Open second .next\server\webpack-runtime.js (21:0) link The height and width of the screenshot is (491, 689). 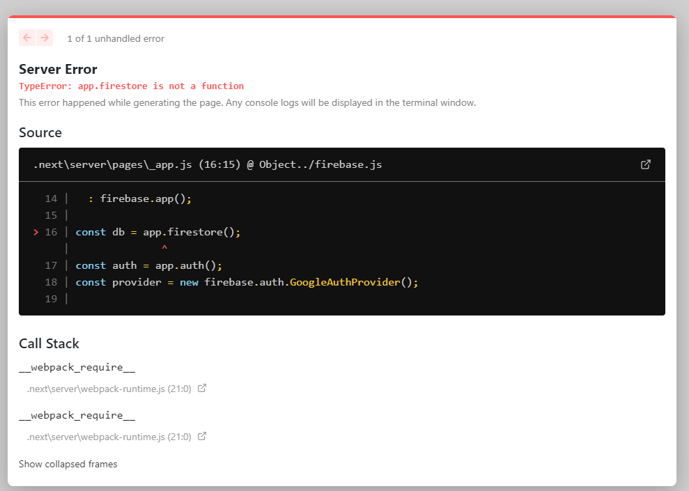[x=109, y=437]
